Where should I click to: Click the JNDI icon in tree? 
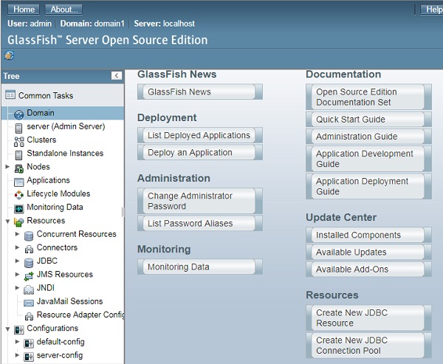coord(29,289)
